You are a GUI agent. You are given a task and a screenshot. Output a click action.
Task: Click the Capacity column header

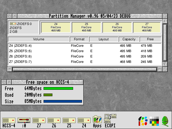(129, 39)
